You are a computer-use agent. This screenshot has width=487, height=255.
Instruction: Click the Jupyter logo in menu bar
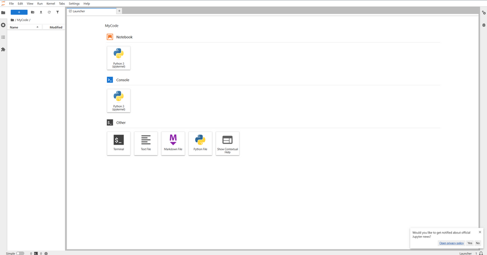pyautogui.click(x=3, y=4)
